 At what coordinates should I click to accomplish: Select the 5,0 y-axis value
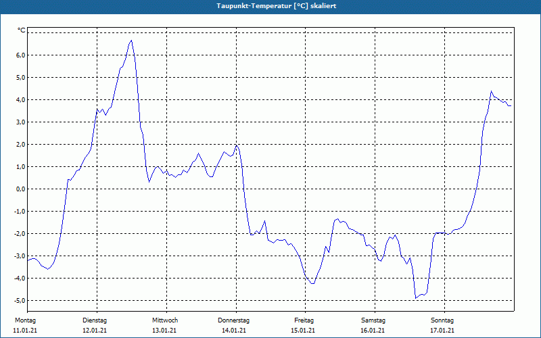(20, 78)
